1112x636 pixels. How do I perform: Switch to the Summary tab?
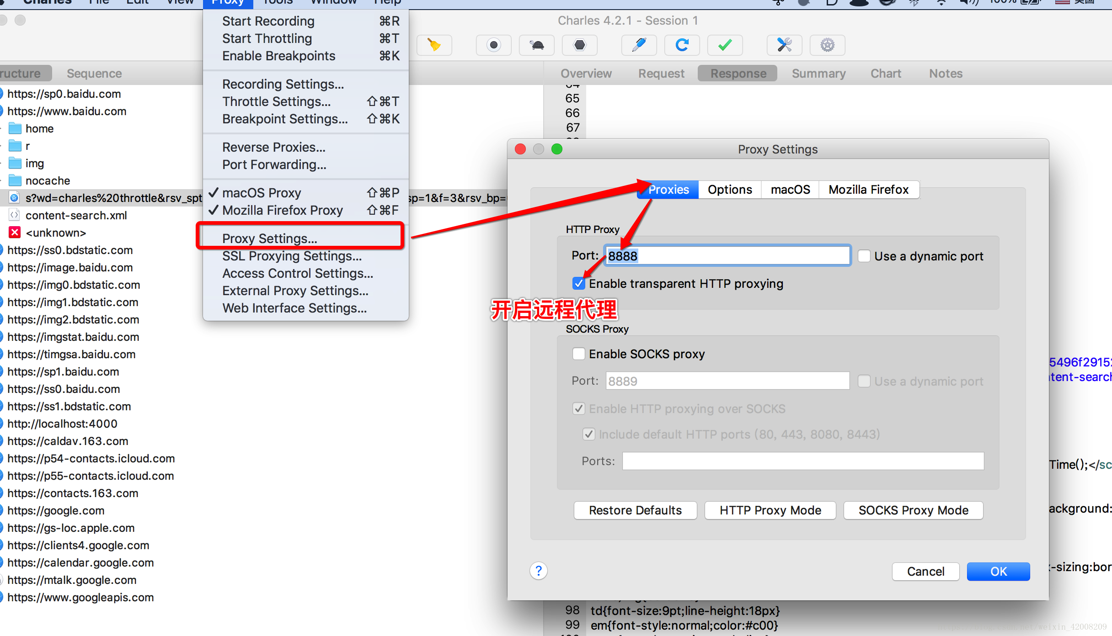(818, 74)
